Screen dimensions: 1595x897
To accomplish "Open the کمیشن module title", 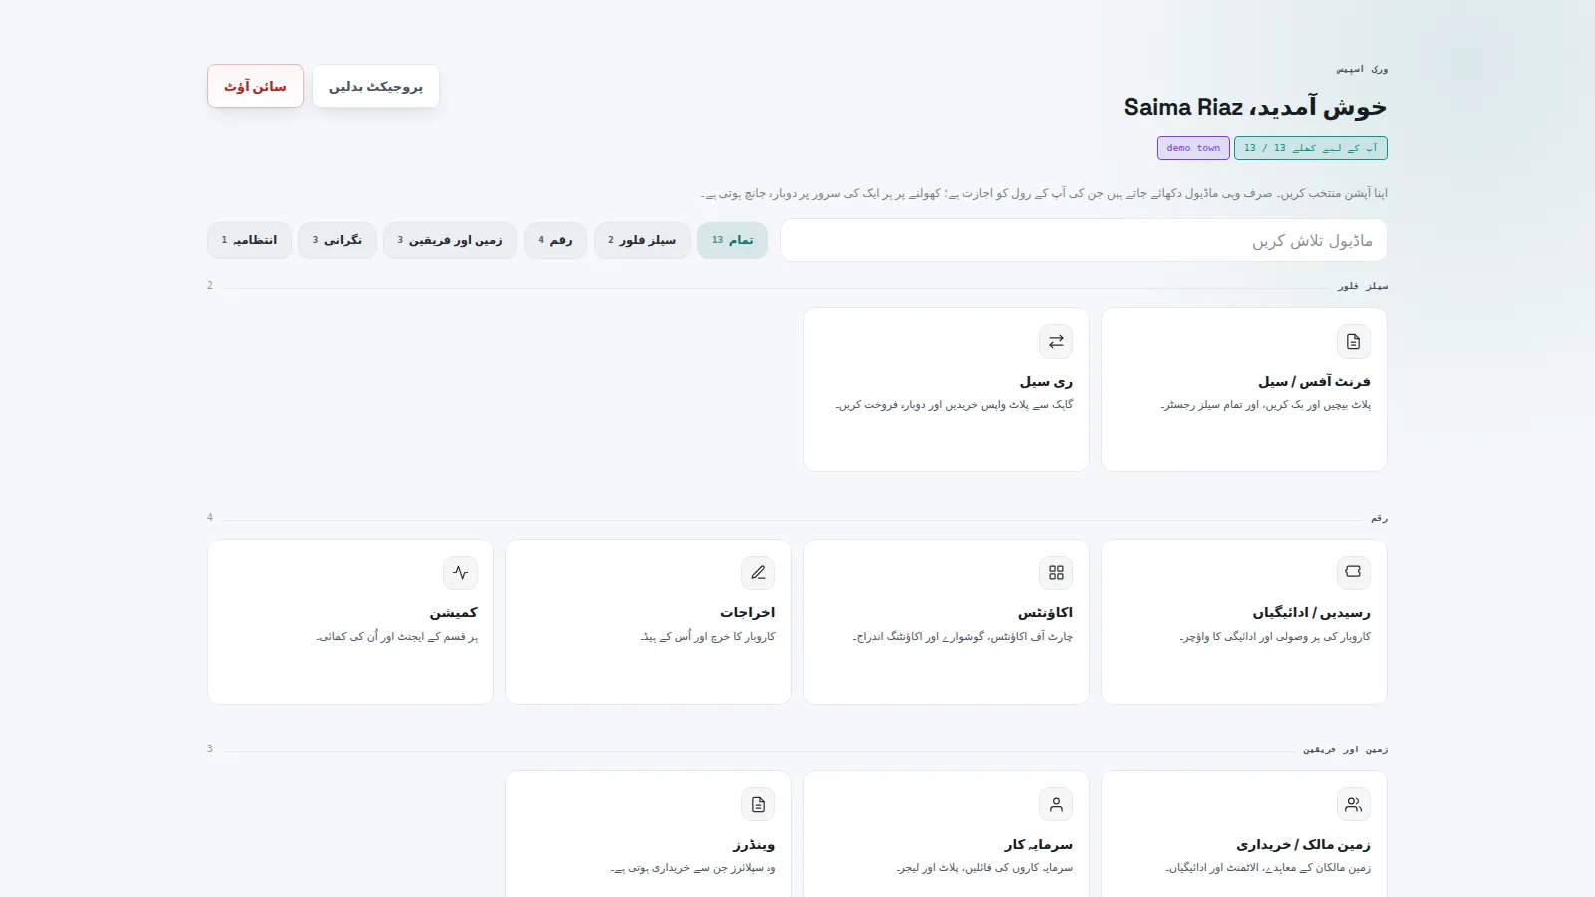I will (454, 612).
